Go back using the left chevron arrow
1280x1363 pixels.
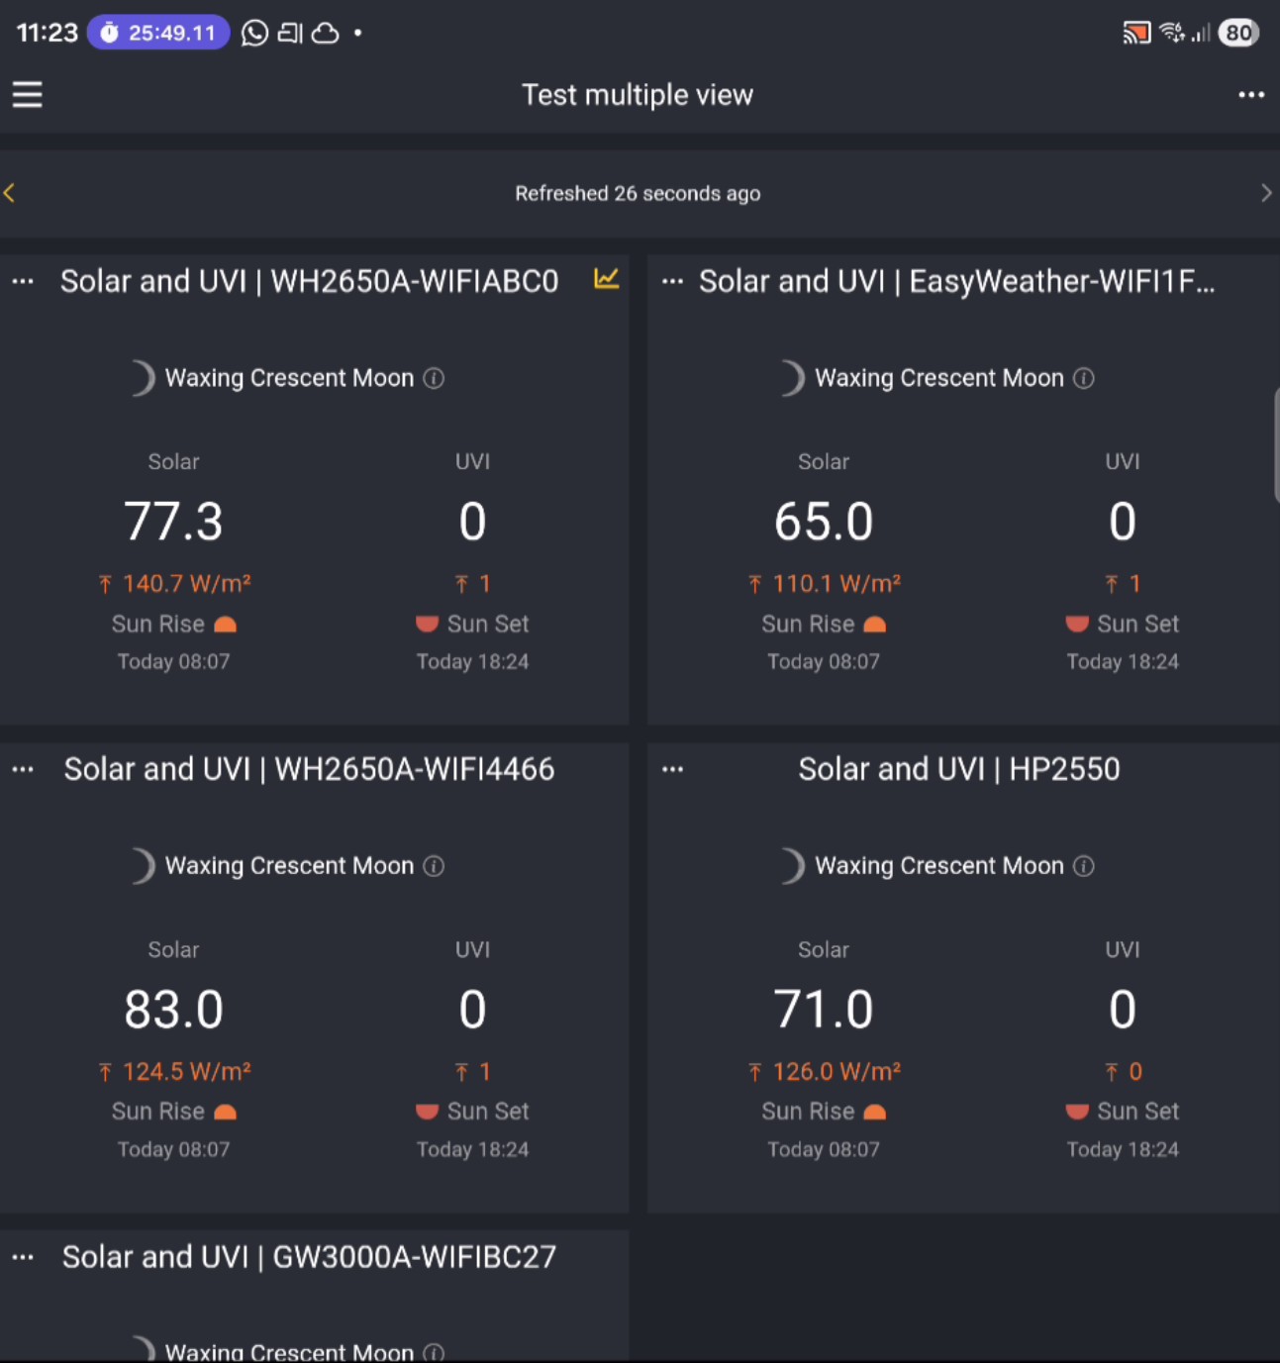point(10,193)
